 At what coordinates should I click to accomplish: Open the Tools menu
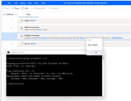pos(30,3)
